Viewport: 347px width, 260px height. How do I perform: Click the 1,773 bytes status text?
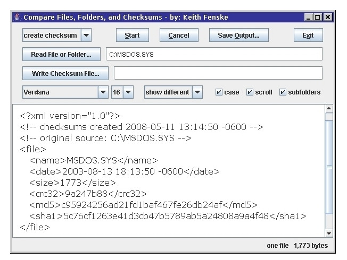point(311,246)
